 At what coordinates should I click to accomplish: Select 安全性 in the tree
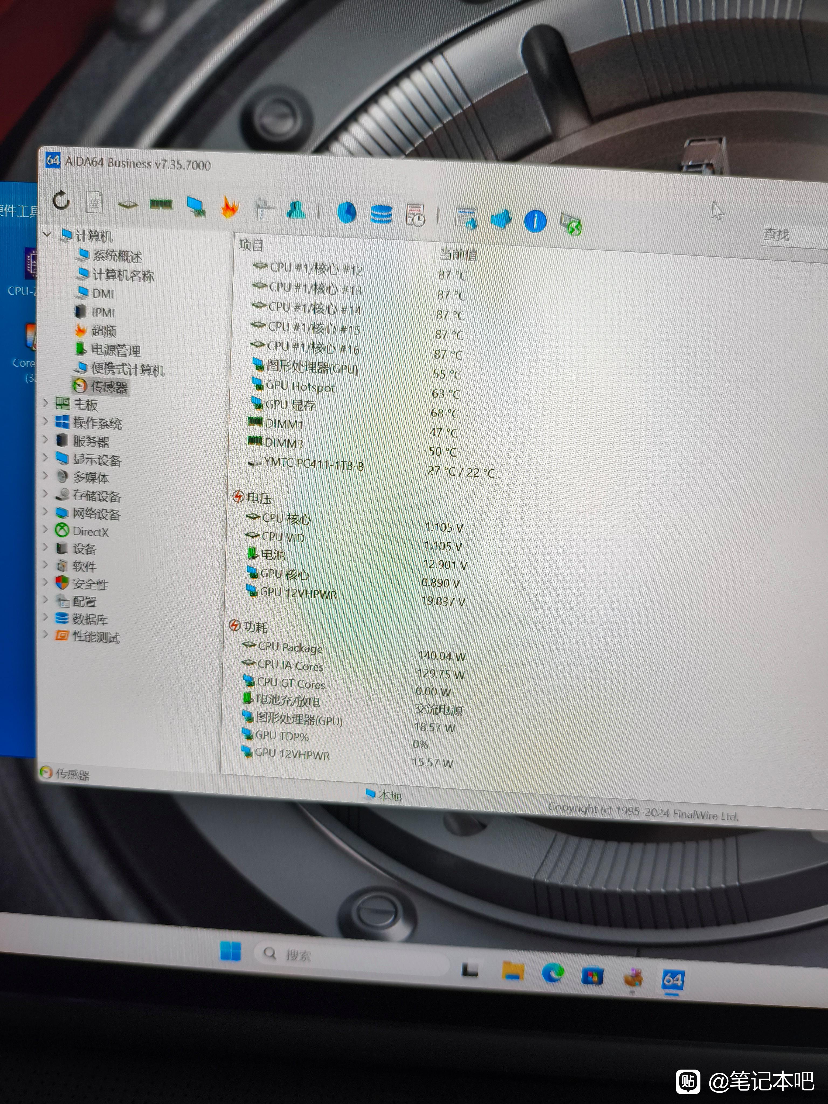(x=81, y=584)
